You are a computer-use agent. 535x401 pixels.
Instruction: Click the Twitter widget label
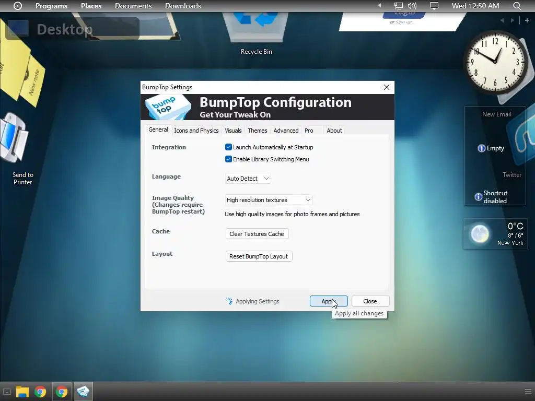tap(512, 174)
